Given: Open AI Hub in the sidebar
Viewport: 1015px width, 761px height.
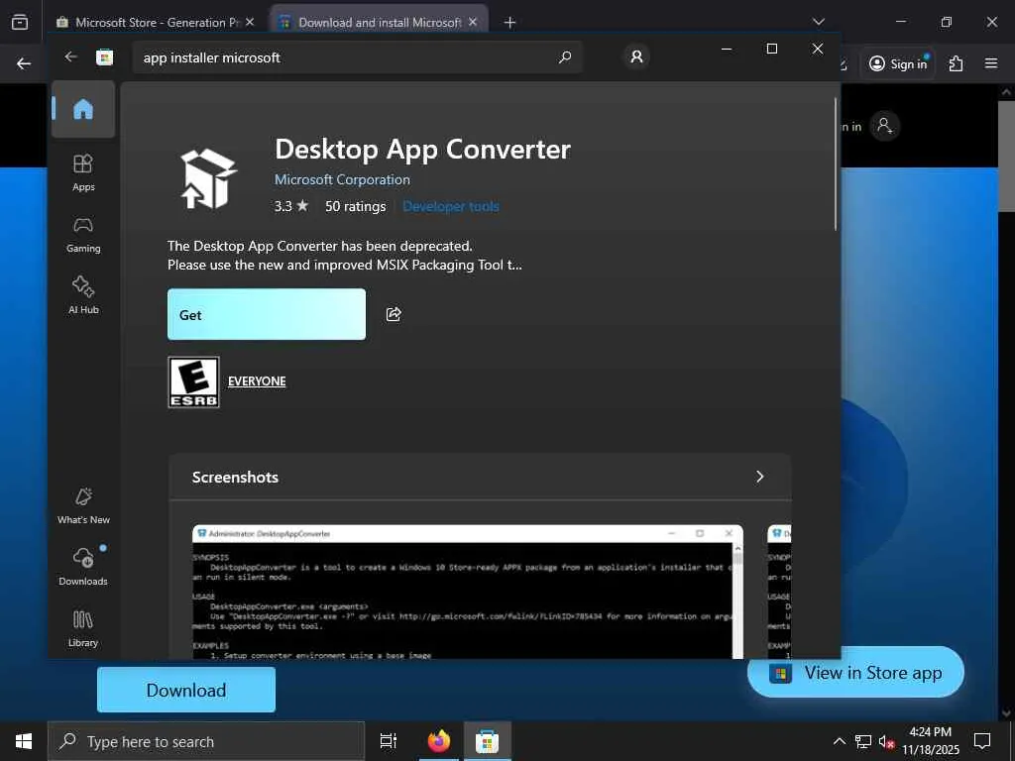Looking at the screenshot, I should pyautogui.click(x=83, y=295).
